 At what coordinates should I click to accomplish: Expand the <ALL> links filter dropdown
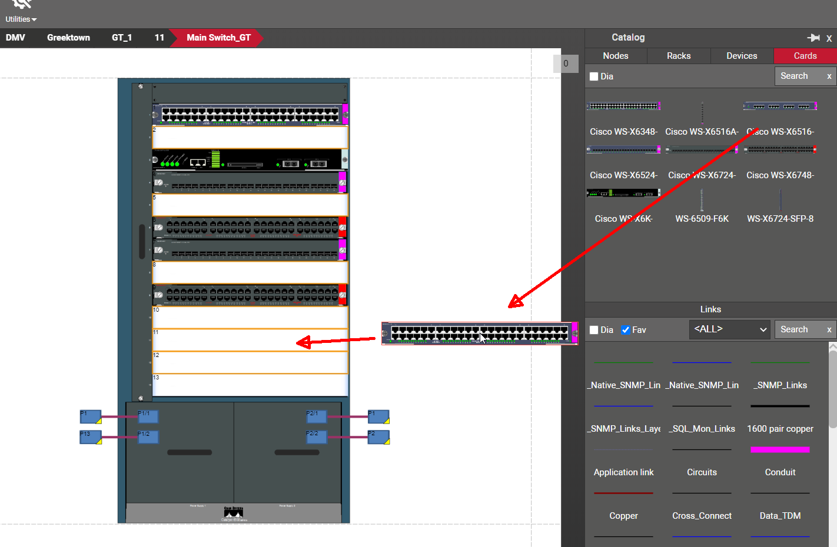click(x=730, y=329)
